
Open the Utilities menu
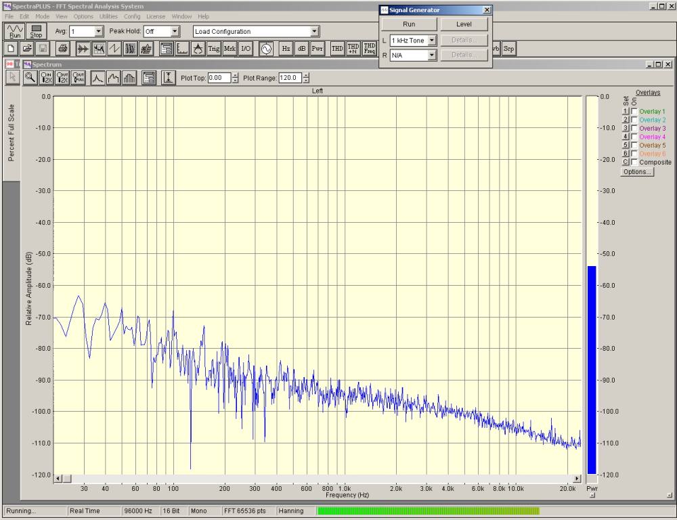pyautogui.click(x=108, y=16)
